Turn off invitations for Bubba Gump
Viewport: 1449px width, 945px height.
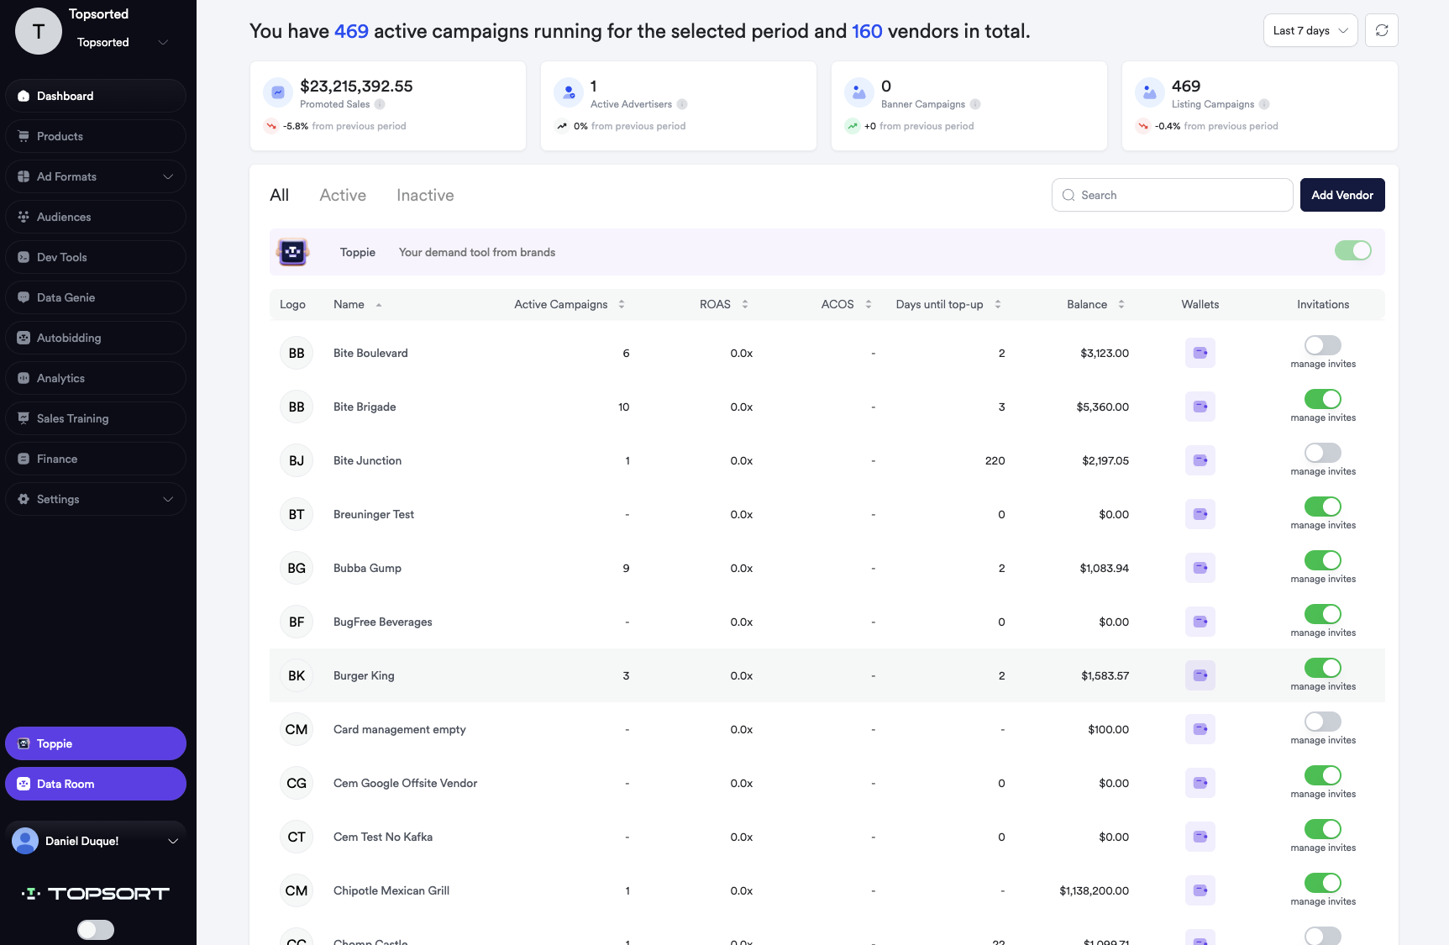click(x=1322, y=560)
